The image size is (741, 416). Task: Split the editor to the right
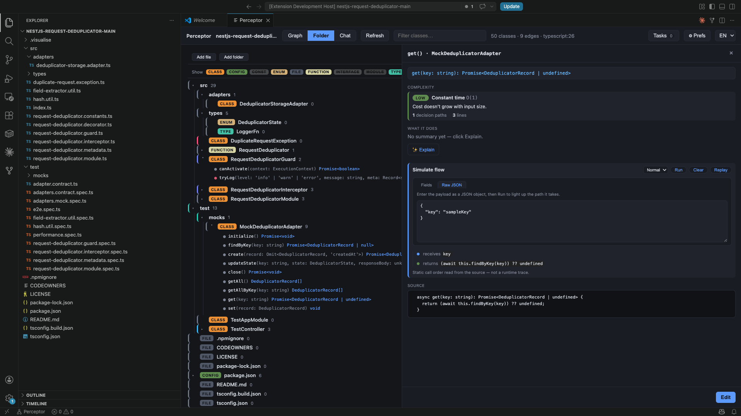(x=722, y=20)
